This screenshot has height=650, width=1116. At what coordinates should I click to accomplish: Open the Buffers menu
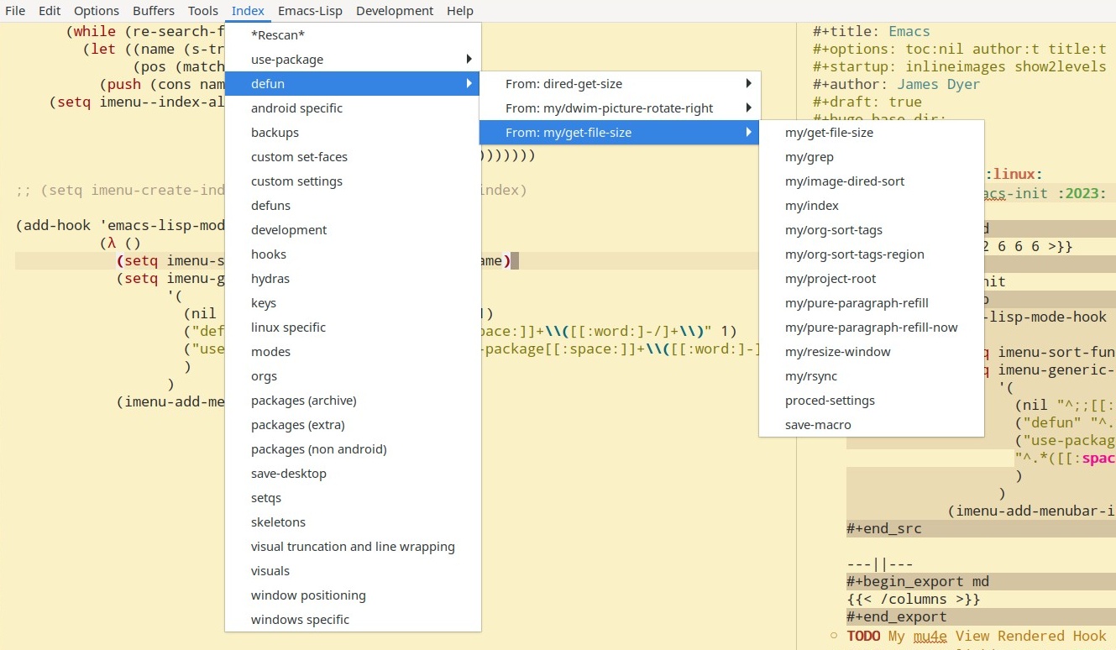pyautogui.click(x=153, y=10)
